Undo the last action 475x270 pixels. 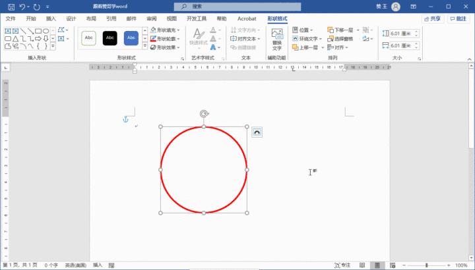(x=22, y=7)
